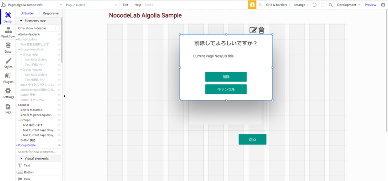This screenshot has height=181, width=388.
Task: Open the Development version dropdown
Action: click(349, 5)
